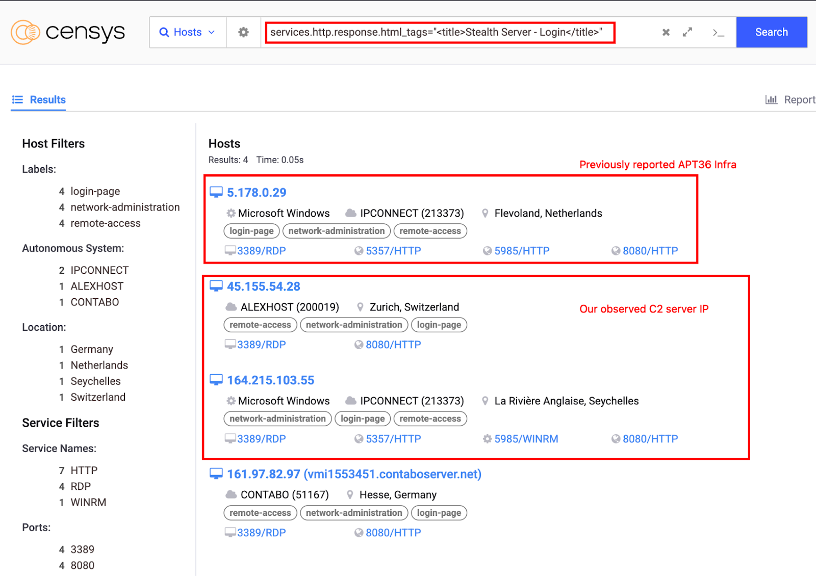
Task: Filter service name HTTP
Action: (84, 470)
